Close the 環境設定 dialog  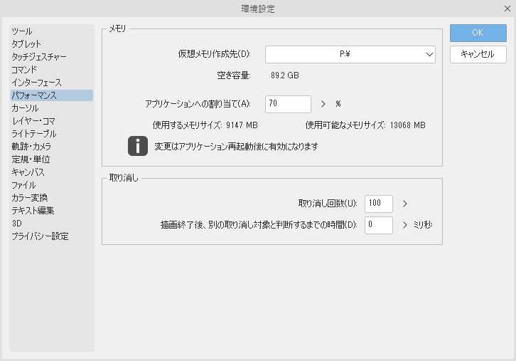point(507,9)
